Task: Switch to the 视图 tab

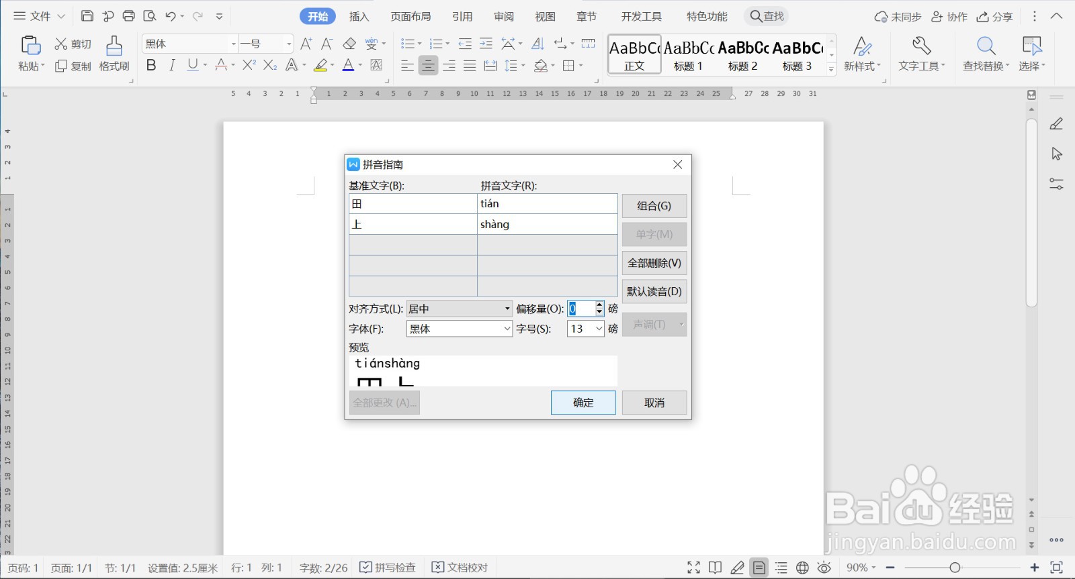Action: click(x=545, y=16)
